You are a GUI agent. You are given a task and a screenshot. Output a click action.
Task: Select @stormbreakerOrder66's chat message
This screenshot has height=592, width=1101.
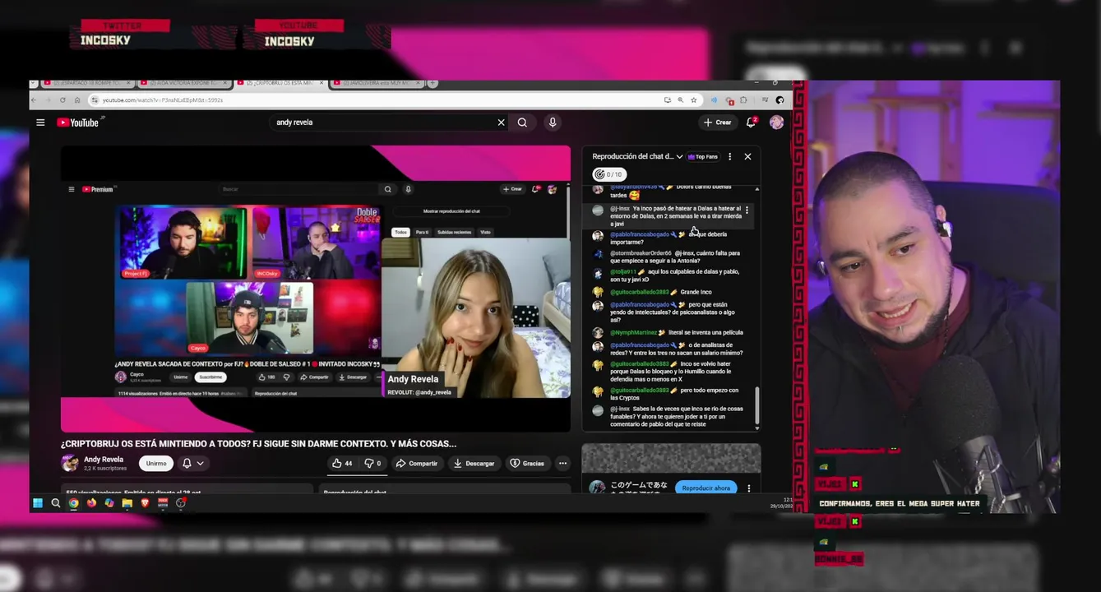click(670, 257)
